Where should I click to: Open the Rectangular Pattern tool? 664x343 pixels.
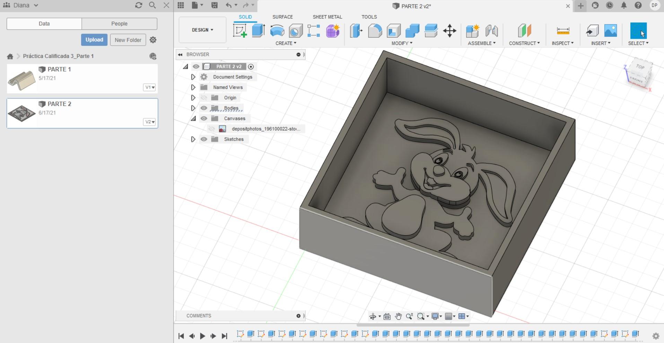(x=314, y=30)
